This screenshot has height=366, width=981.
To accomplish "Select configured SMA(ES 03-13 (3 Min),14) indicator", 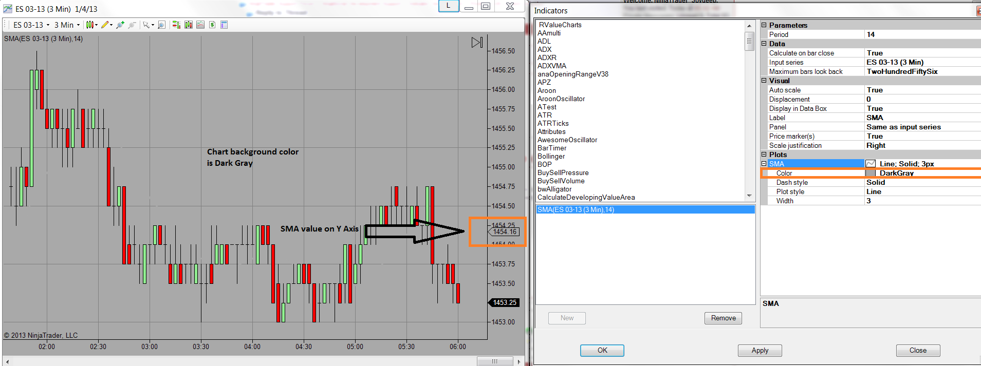I will tap(645, 209).
